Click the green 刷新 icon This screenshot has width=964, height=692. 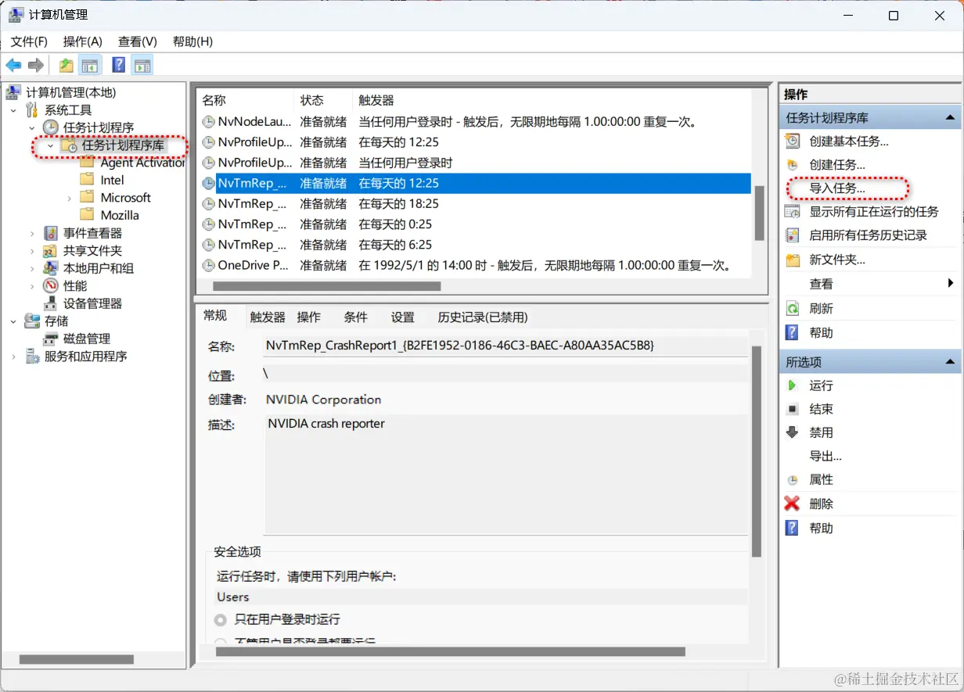[793, 308]
